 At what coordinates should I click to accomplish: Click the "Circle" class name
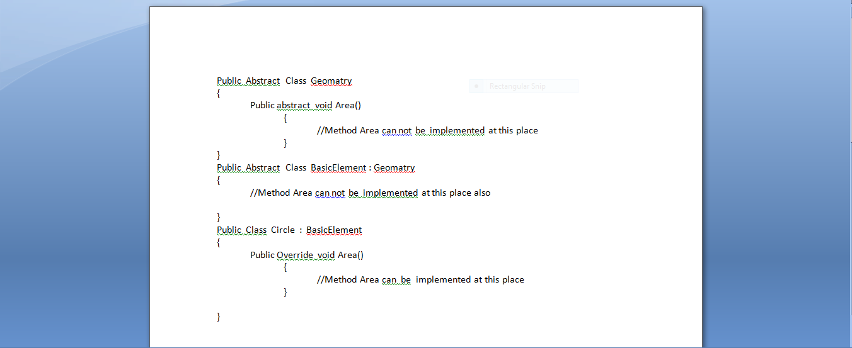pyautogui.click(x=283, y=230)
